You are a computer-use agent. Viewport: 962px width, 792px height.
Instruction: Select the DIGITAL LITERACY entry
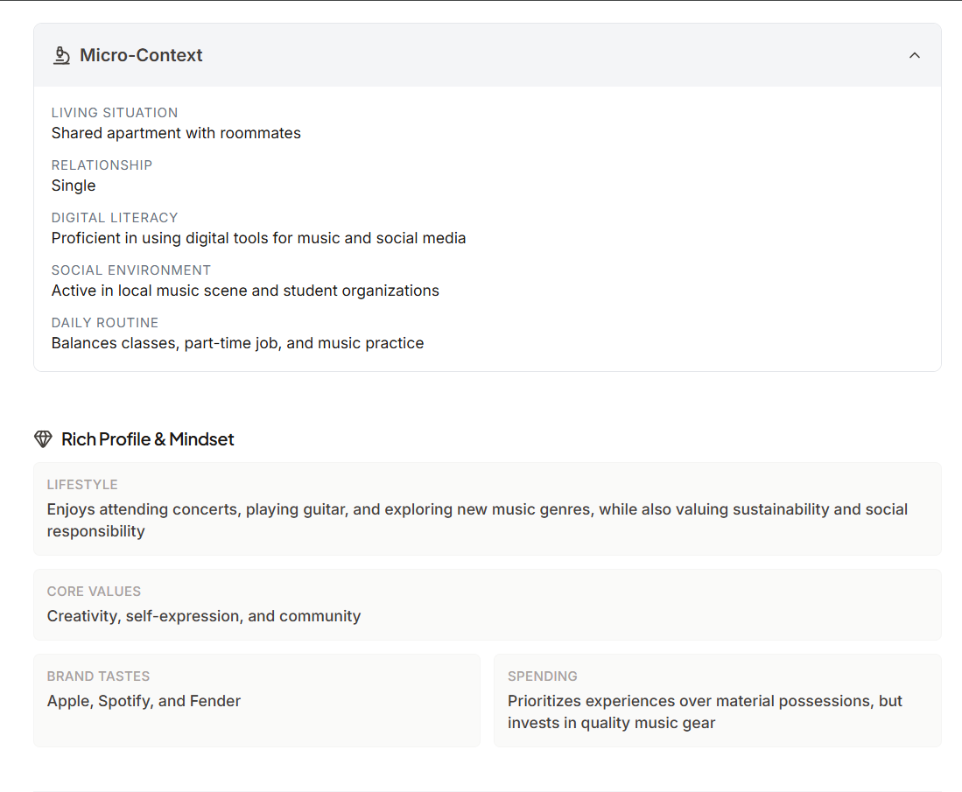click(x=114, y=217)
